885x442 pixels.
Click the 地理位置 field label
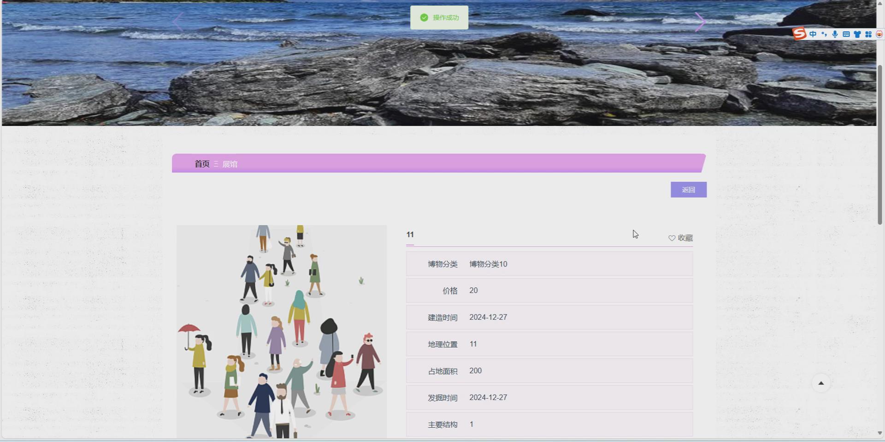tap(442, 344)
